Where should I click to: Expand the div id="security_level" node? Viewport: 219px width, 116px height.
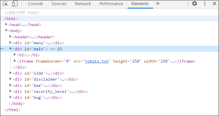click(11, 91)
